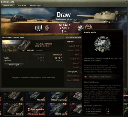Open the Detailed Report tab
128x117 pixels.
coord(36,5)
